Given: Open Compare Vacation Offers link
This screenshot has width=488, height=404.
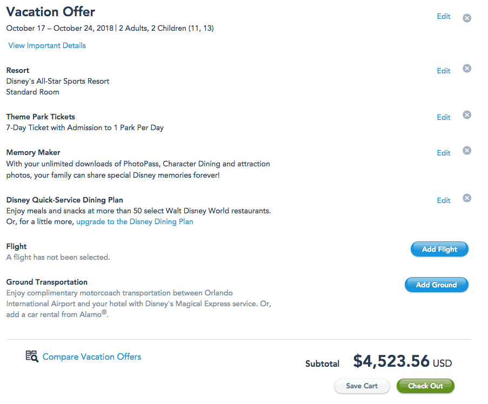Looking at the screenshot, I should 92,356.
